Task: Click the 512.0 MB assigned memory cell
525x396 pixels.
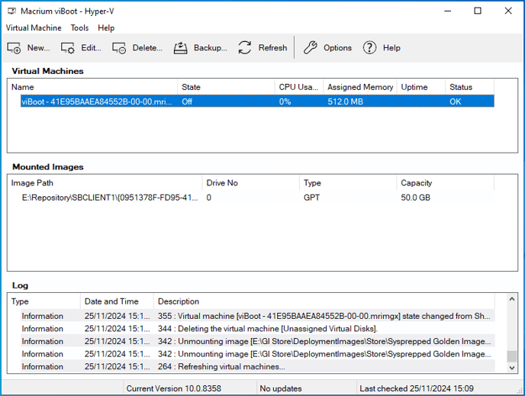Action: click(x=345, y=101)
